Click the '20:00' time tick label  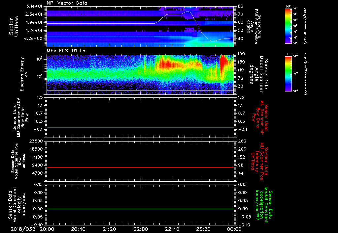pyautogui.click(x=47, y=229)
